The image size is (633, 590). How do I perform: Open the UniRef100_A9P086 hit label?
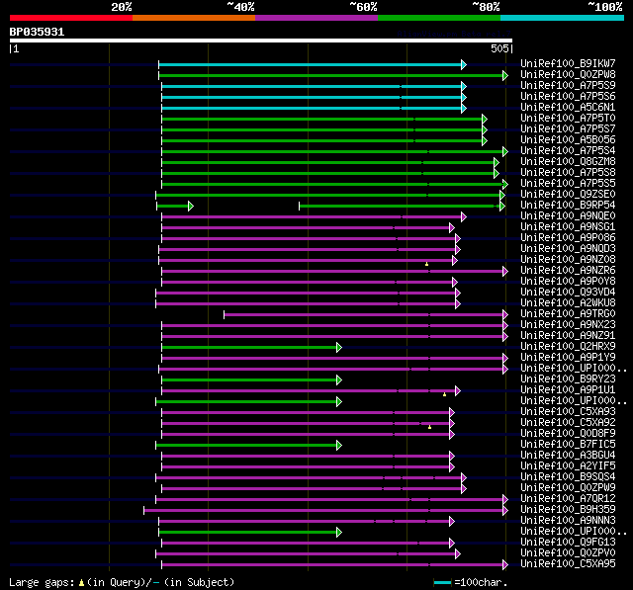tap(568, 237)
